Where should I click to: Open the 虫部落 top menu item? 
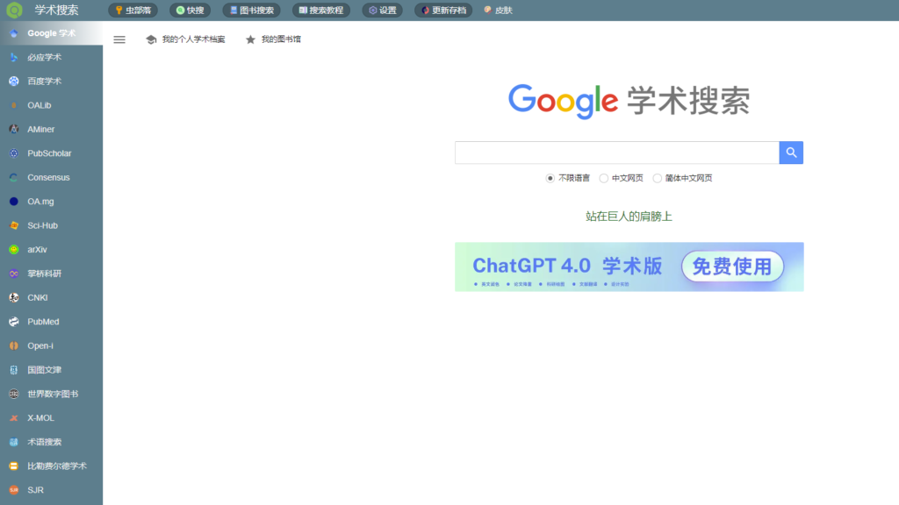click(133, 11)
